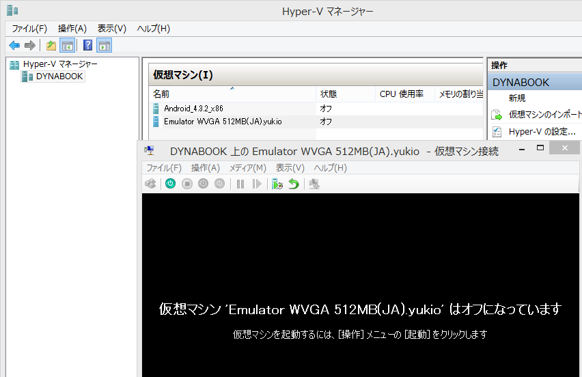Click the green Start virtual machine button

coord(170,184)
